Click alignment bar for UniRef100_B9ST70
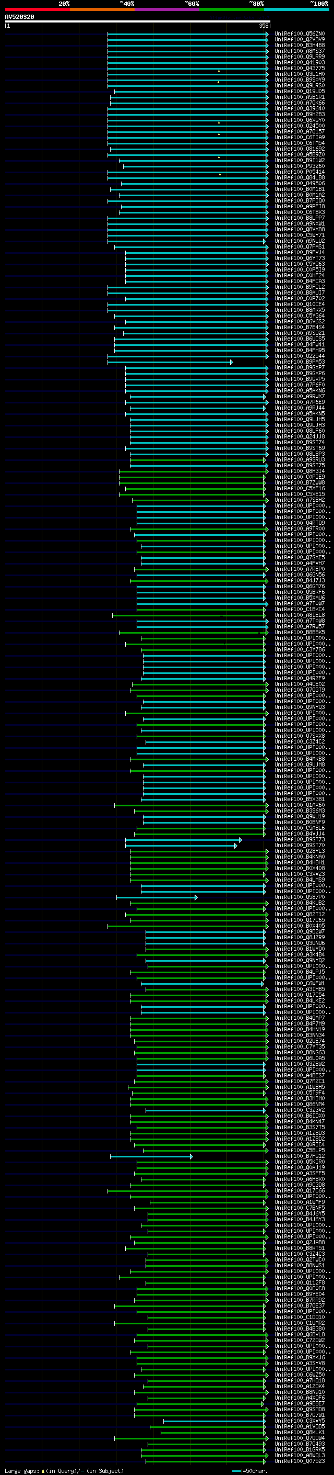This screenshot has width=334, height=1475. point(181,845)
